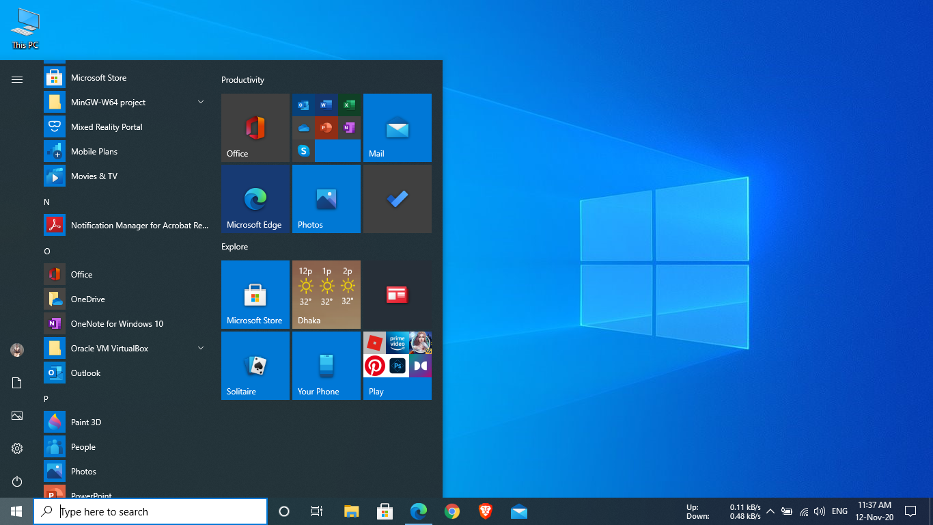Open Pictures from Start sidebar

17,416
